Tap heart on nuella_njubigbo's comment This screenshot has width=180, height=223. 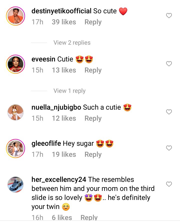point(169,112)
